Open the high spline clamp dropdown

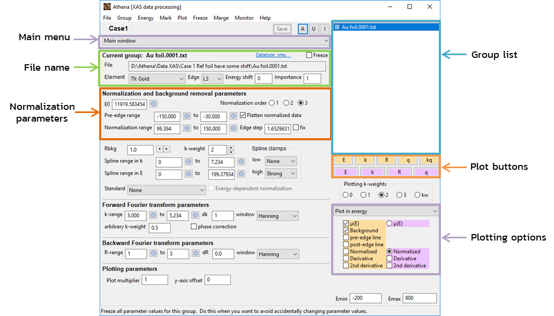(281, 174)
